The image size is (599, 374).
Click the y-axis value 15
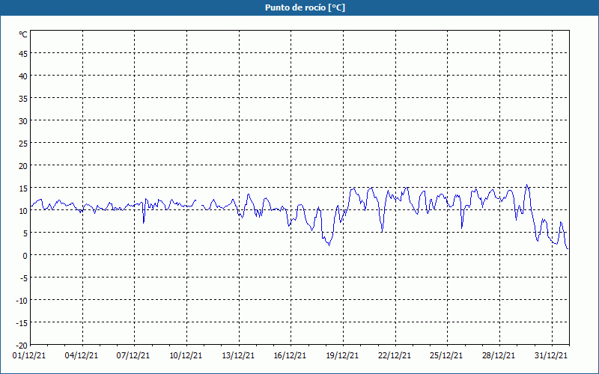23,189
